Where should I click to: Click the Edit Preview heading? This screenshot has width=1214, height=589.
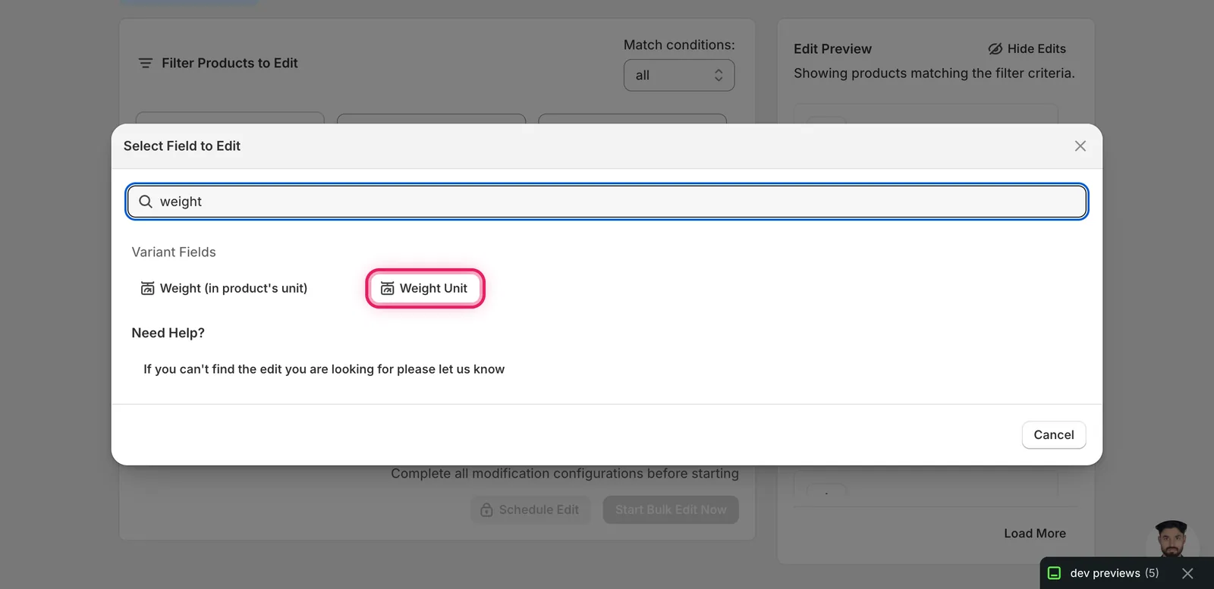tap(832, 49)
